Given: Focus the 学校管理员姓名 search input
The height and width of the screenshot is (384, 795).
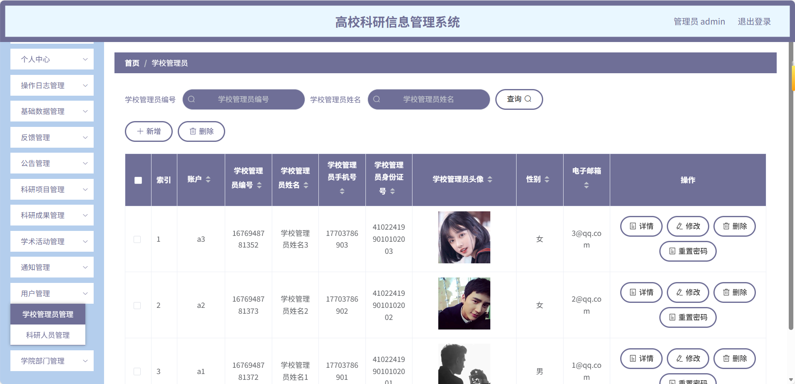Looking at the screenshot, I should [x=429, y=99].
